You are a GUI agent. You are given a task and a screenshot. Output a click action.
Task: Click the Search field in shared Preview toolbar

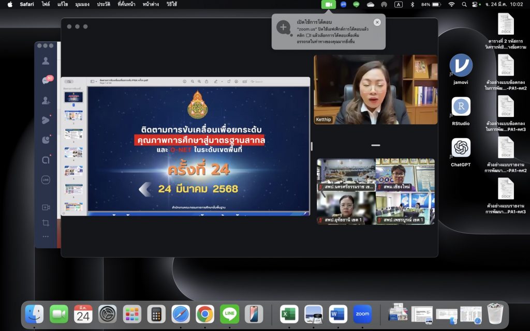coord(260,81)
